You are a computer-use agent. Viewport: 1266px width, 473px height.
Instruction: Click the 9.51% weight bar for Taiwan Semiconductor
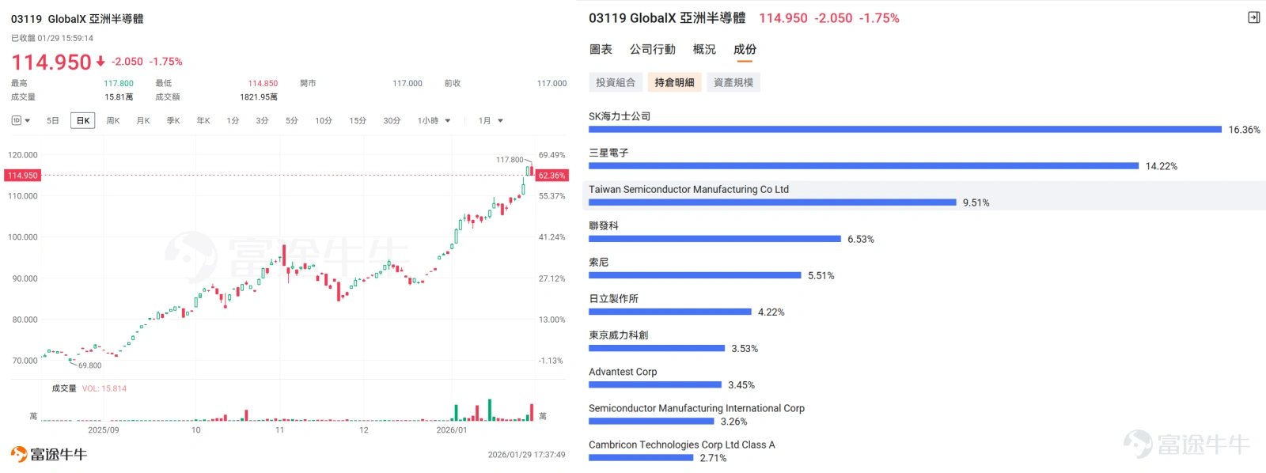tap(772, 202)
